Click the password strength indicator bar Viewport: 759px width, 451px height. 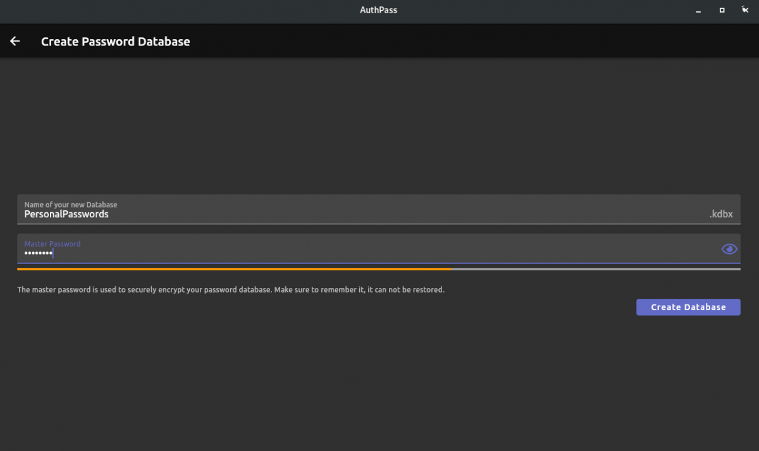point(379,268)
